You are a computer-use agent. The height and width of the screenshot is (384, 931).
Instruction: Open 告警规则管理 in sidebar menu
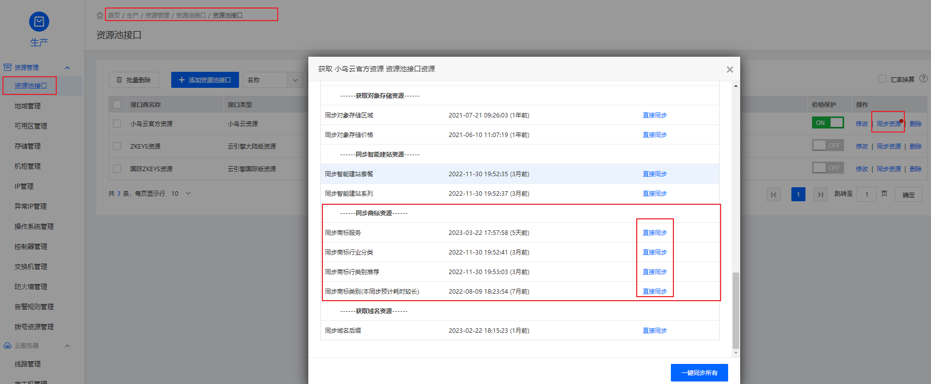click(34, 307)
